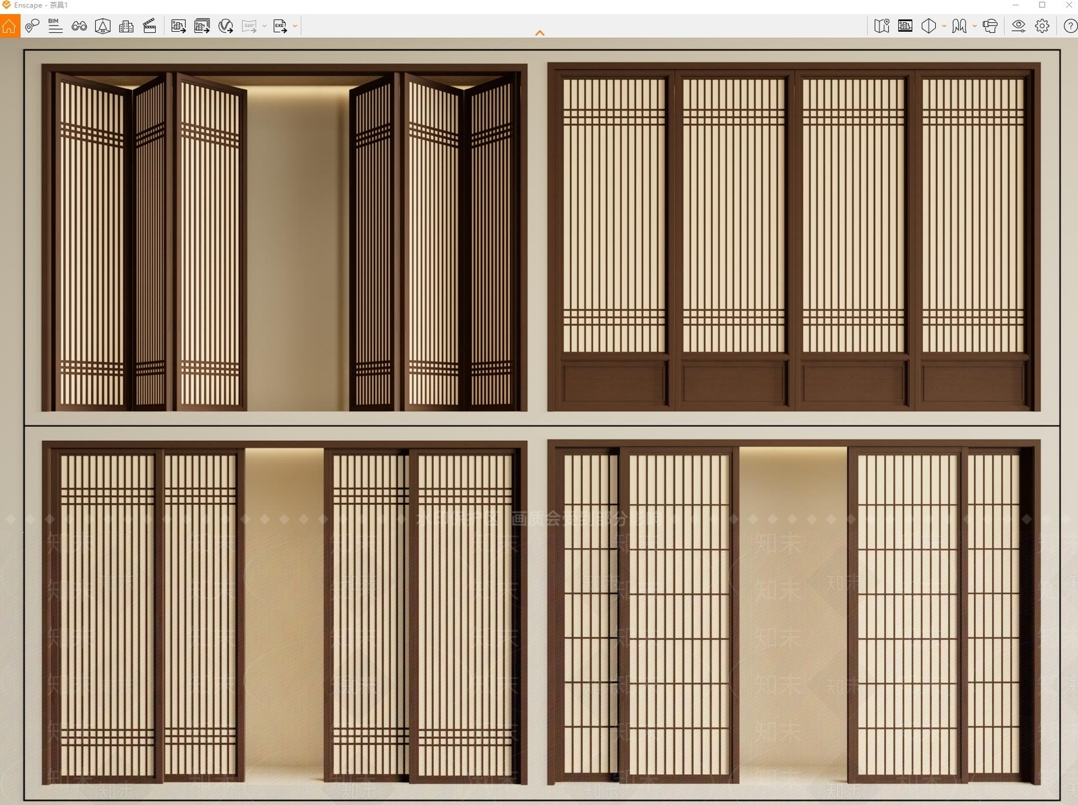Click the orange Home button

coord(9,26)
